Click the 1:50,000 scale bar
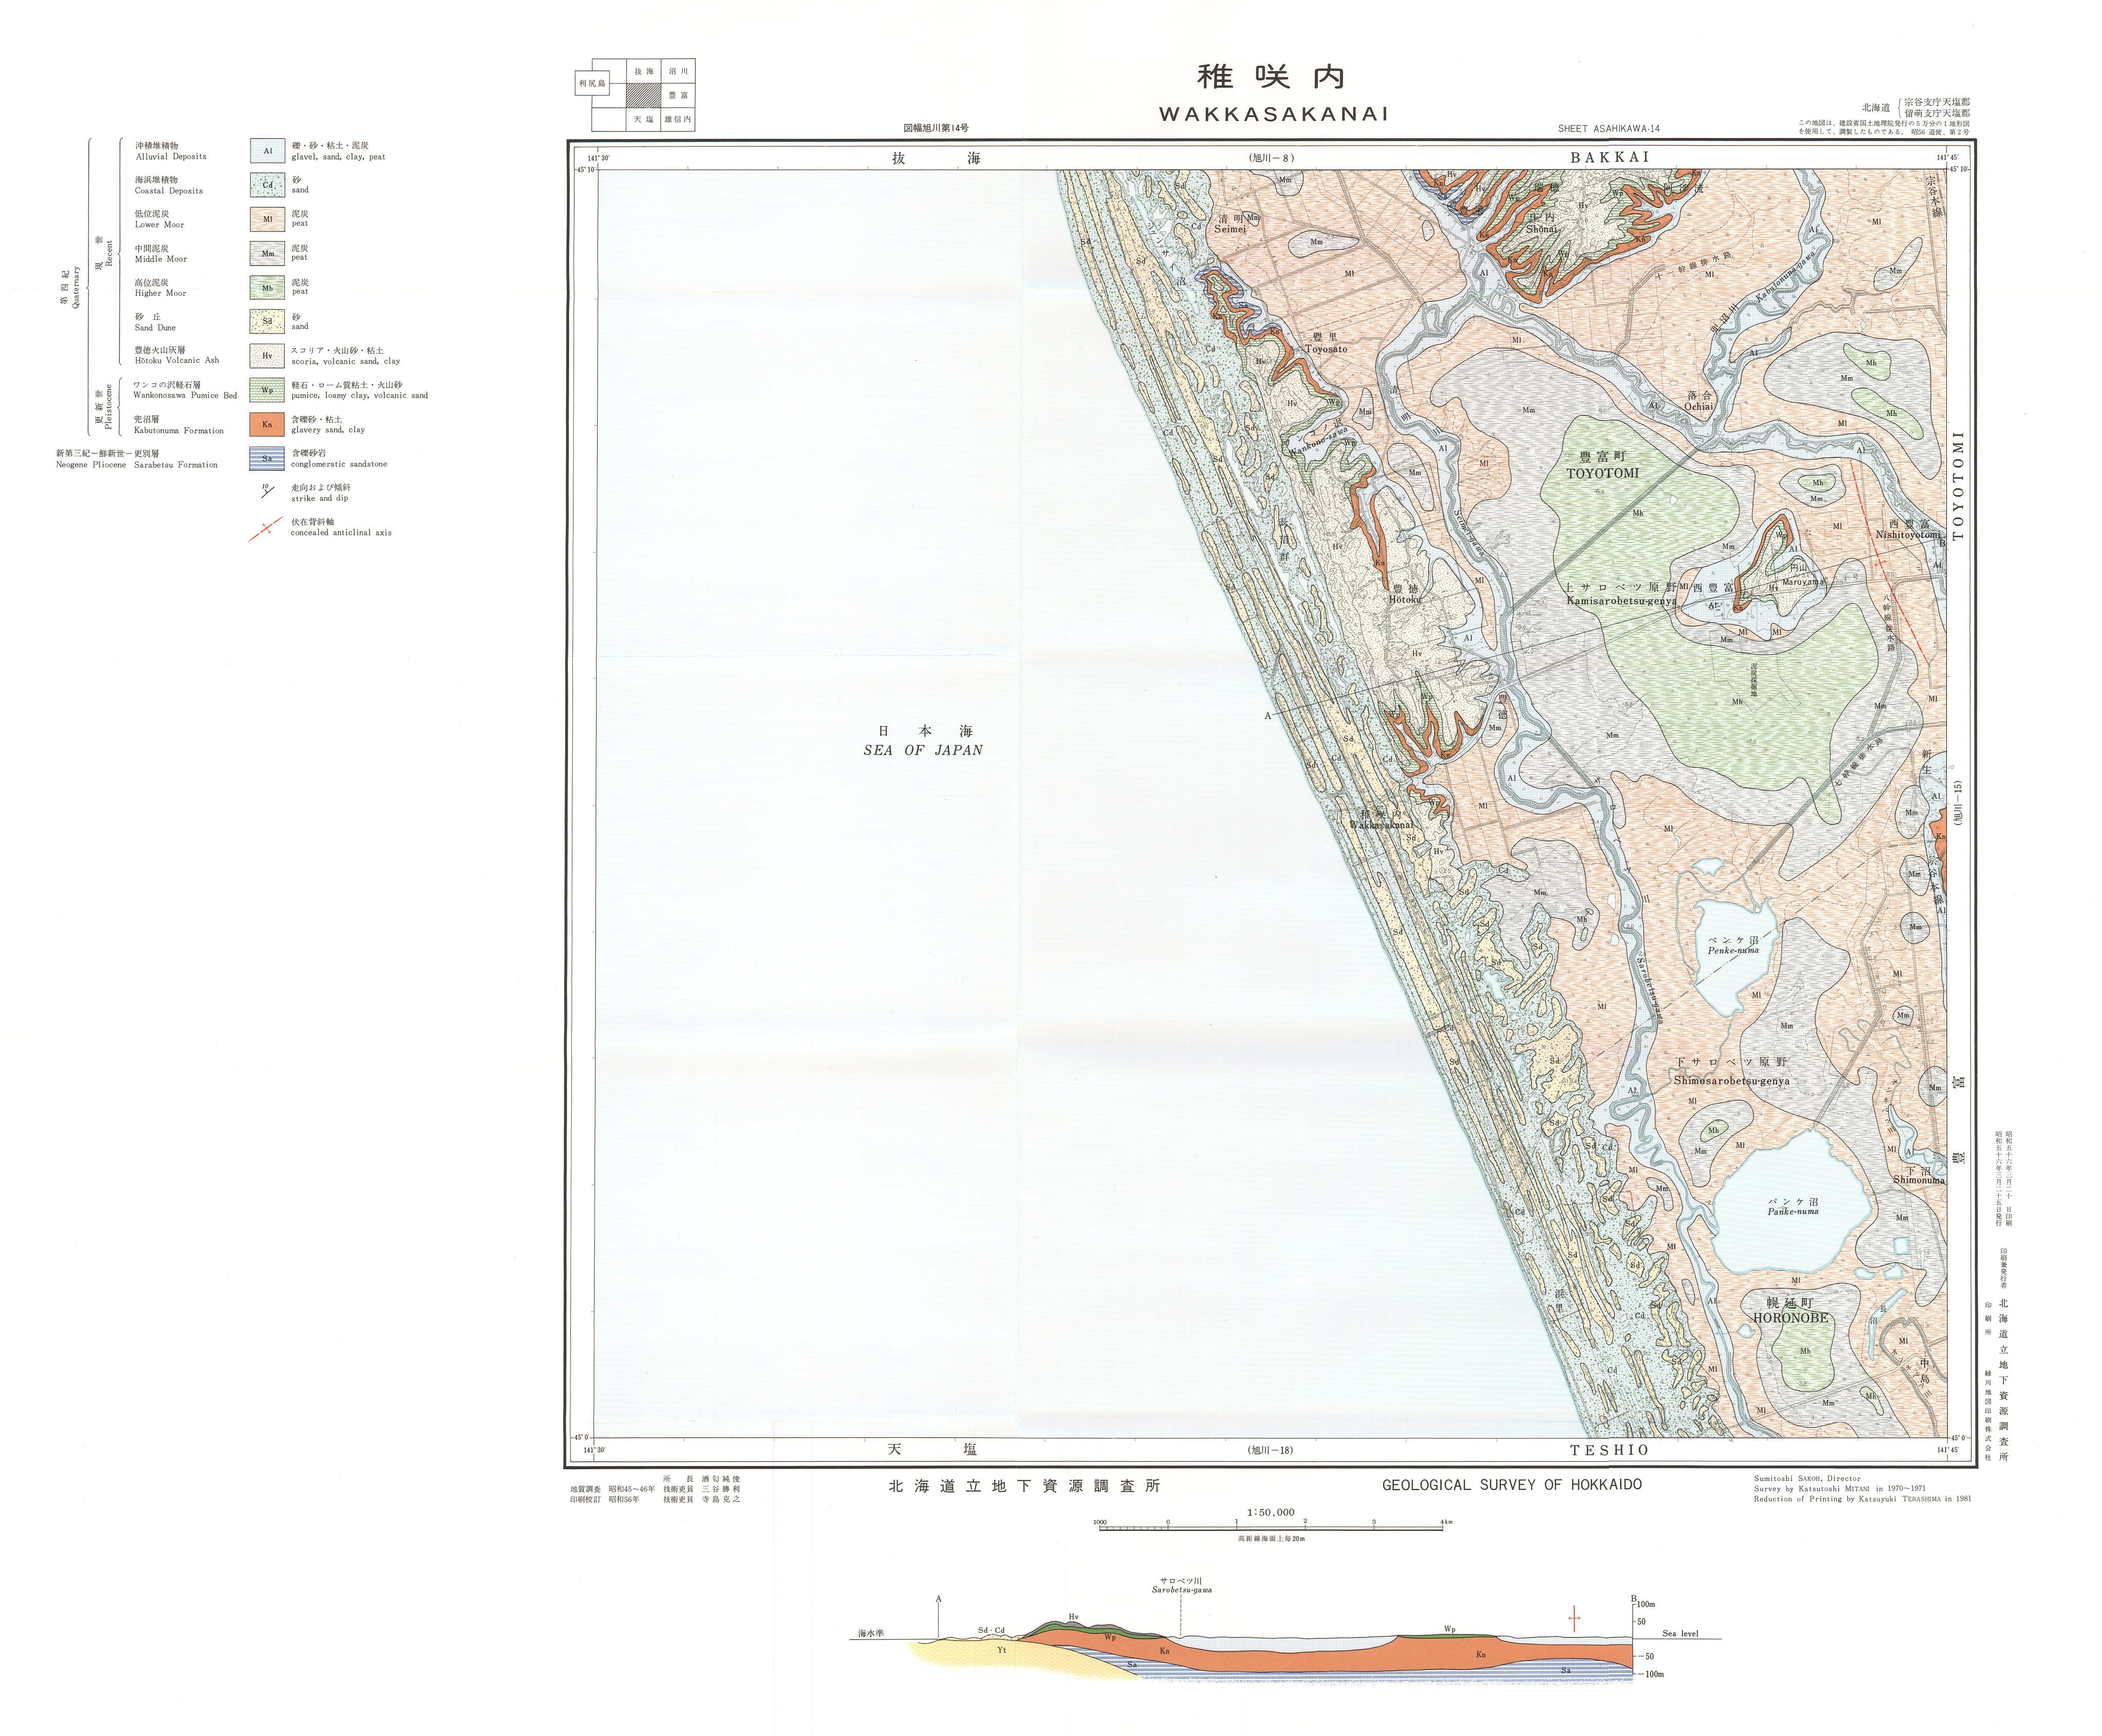Viewport: 2102px width, 1736px height. pos(1271,1529)
